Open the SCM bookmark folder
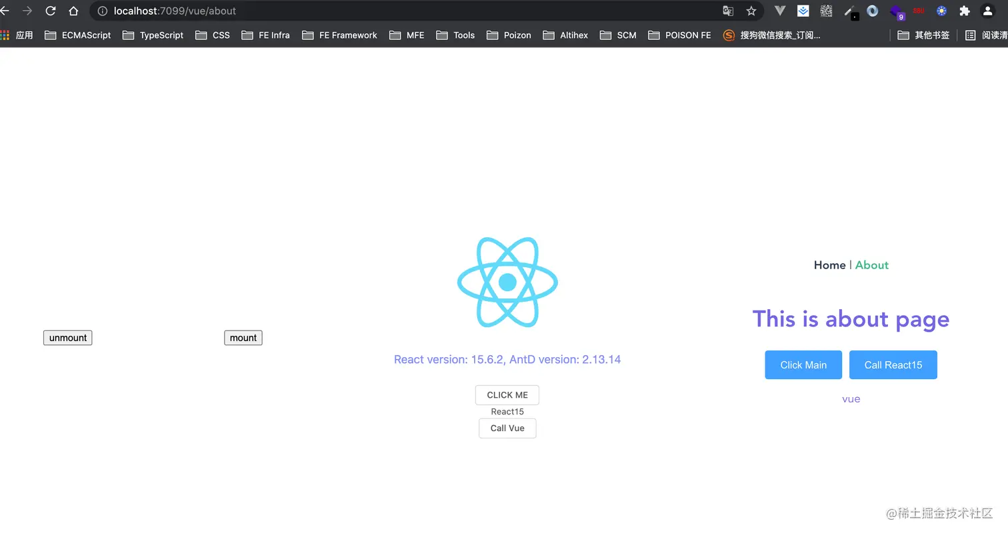This screenshot has height=535, width=1008. coord(619,35)
